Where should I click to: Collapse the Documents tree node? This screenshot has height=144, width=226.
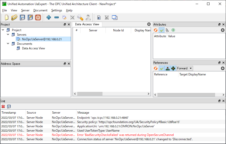8,44
